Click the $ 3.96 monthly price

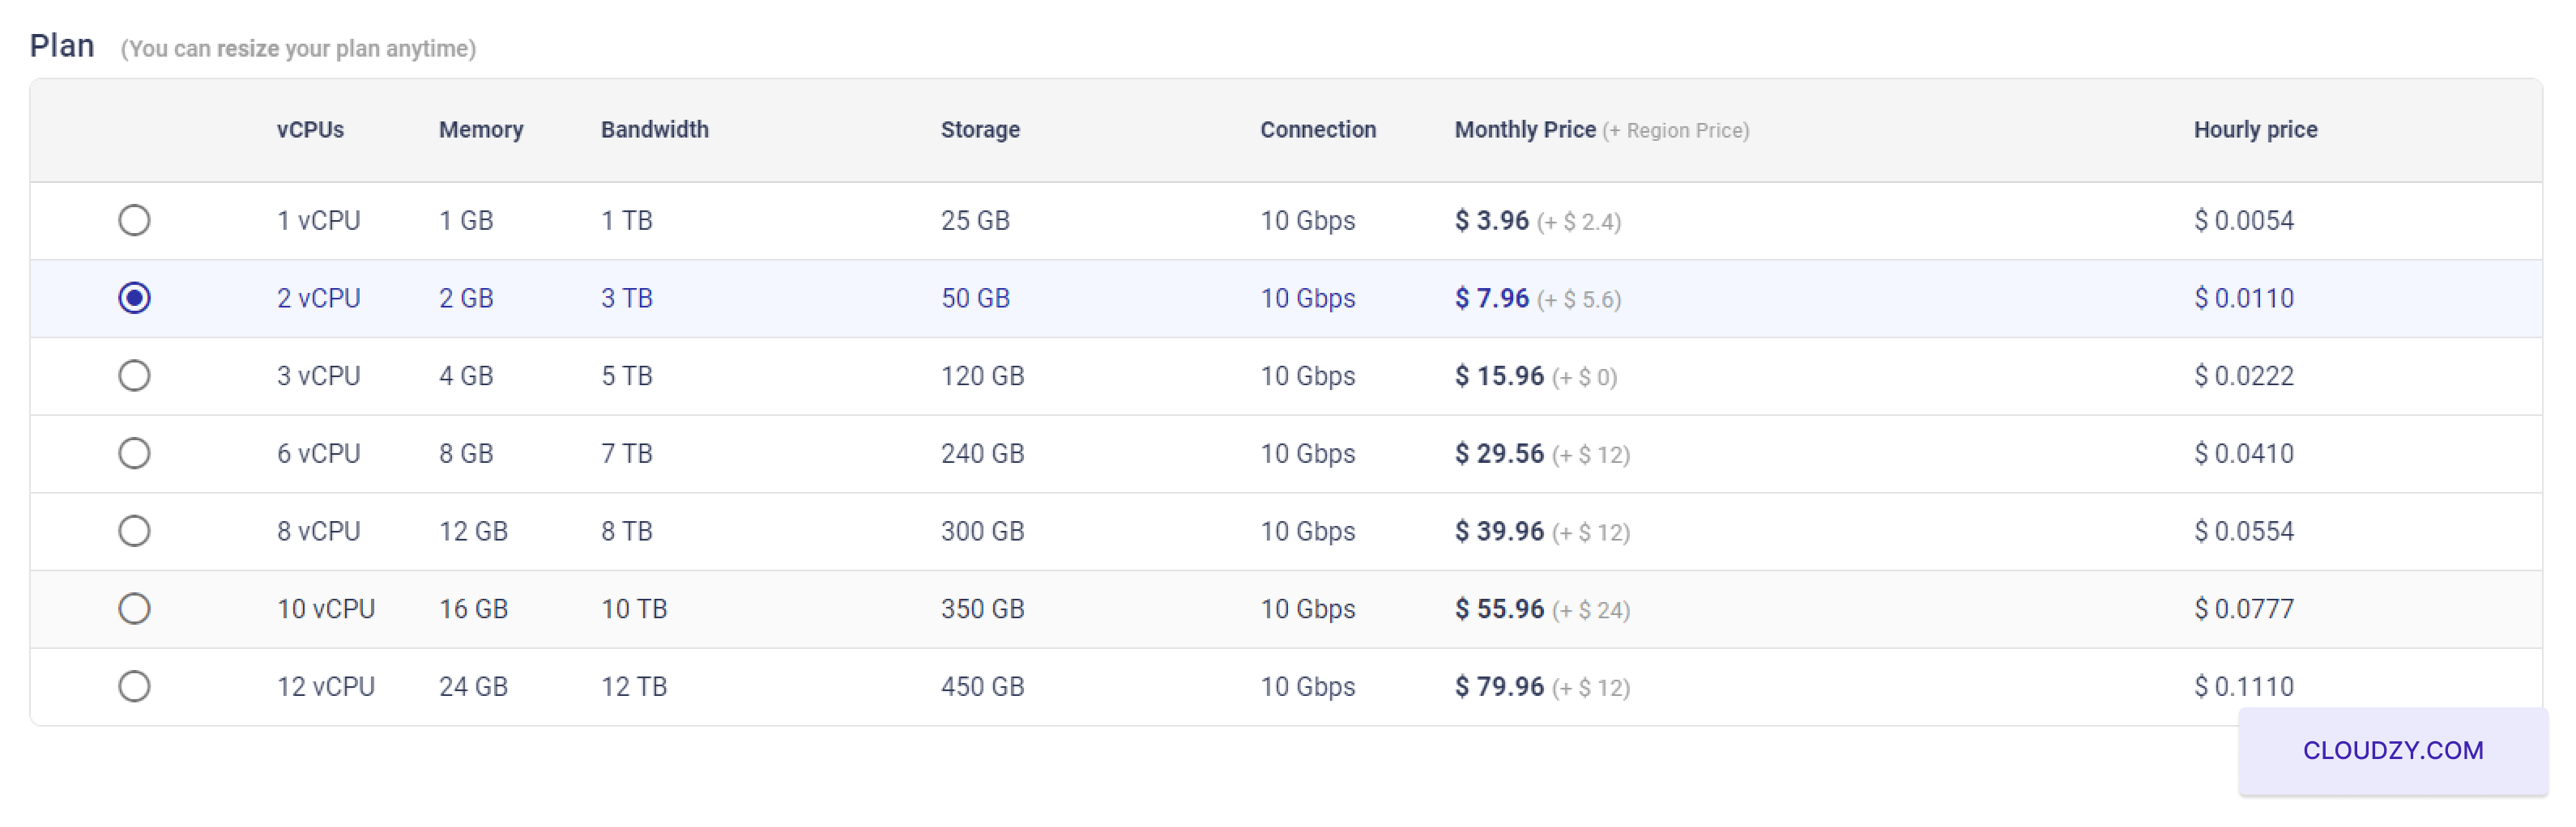click(x=1491, y=220)
